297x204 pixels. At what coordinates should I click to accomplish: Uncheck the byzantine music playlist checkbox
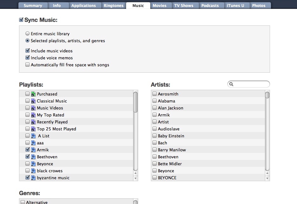27,177
